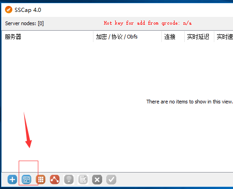Click the red connected-nodes share icon
This screenshot has height=189, width=233.
click(55, 179)
